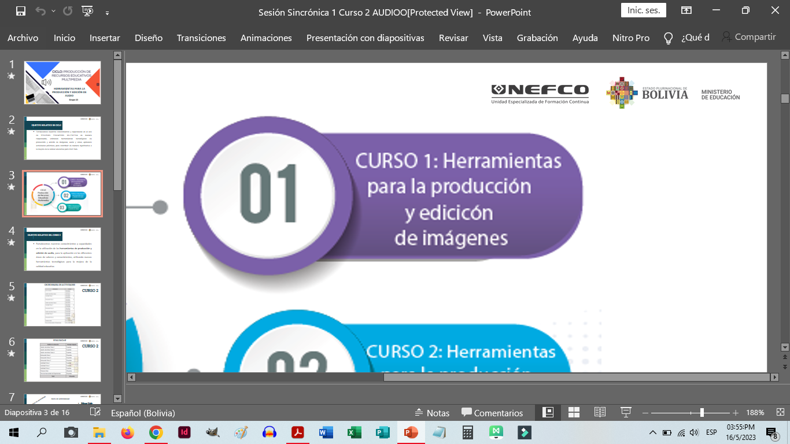The height and width of the screenshot is (444, 790).
Task: Switch to Normal view
Action: 548,413
